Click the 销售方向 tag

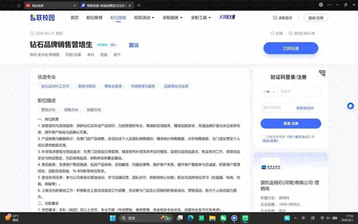tap(71, 110)
